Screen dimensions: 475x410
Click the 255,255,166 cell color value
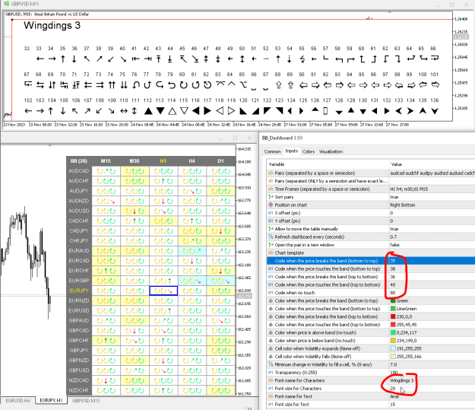tap(409, 357)
